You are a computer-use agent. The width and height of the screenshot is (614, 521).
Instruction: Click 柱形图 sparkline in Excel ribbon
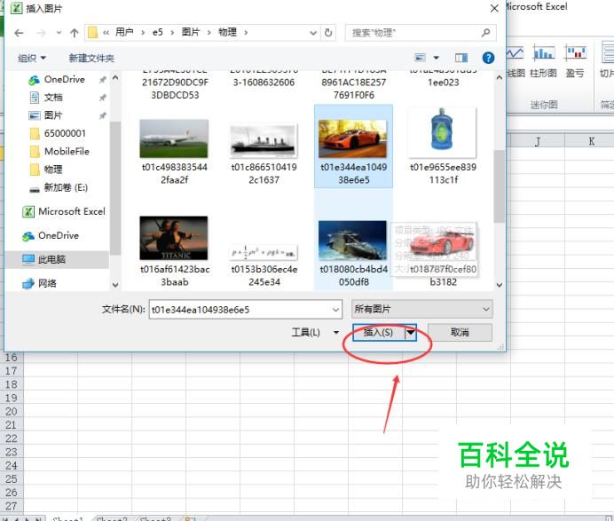click(x=544, y=62)
